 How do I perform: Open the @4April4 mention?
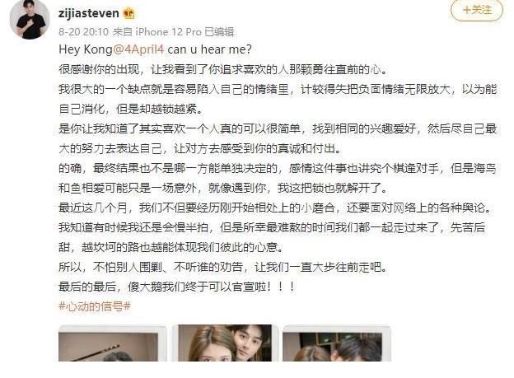(x=138, y=49)
